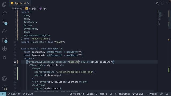Split the editor to the right
This screenshot has width=171, height=96.
162,3
